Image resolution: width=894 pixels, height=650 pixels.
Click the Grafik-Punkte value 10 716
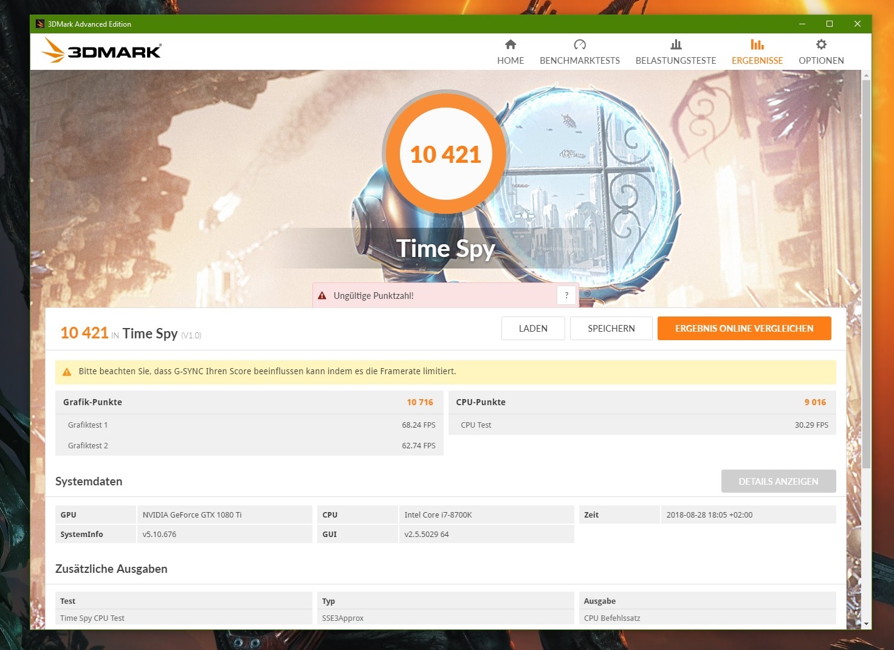point(420,402)
